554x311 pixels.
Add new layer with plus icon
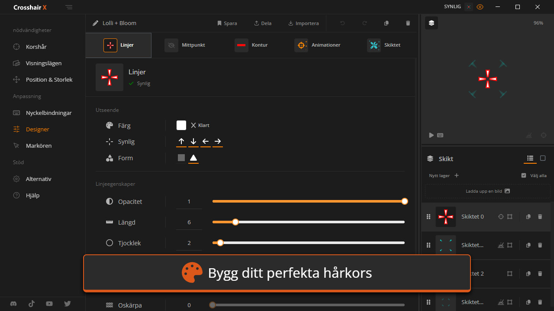(x=457, y=175)
